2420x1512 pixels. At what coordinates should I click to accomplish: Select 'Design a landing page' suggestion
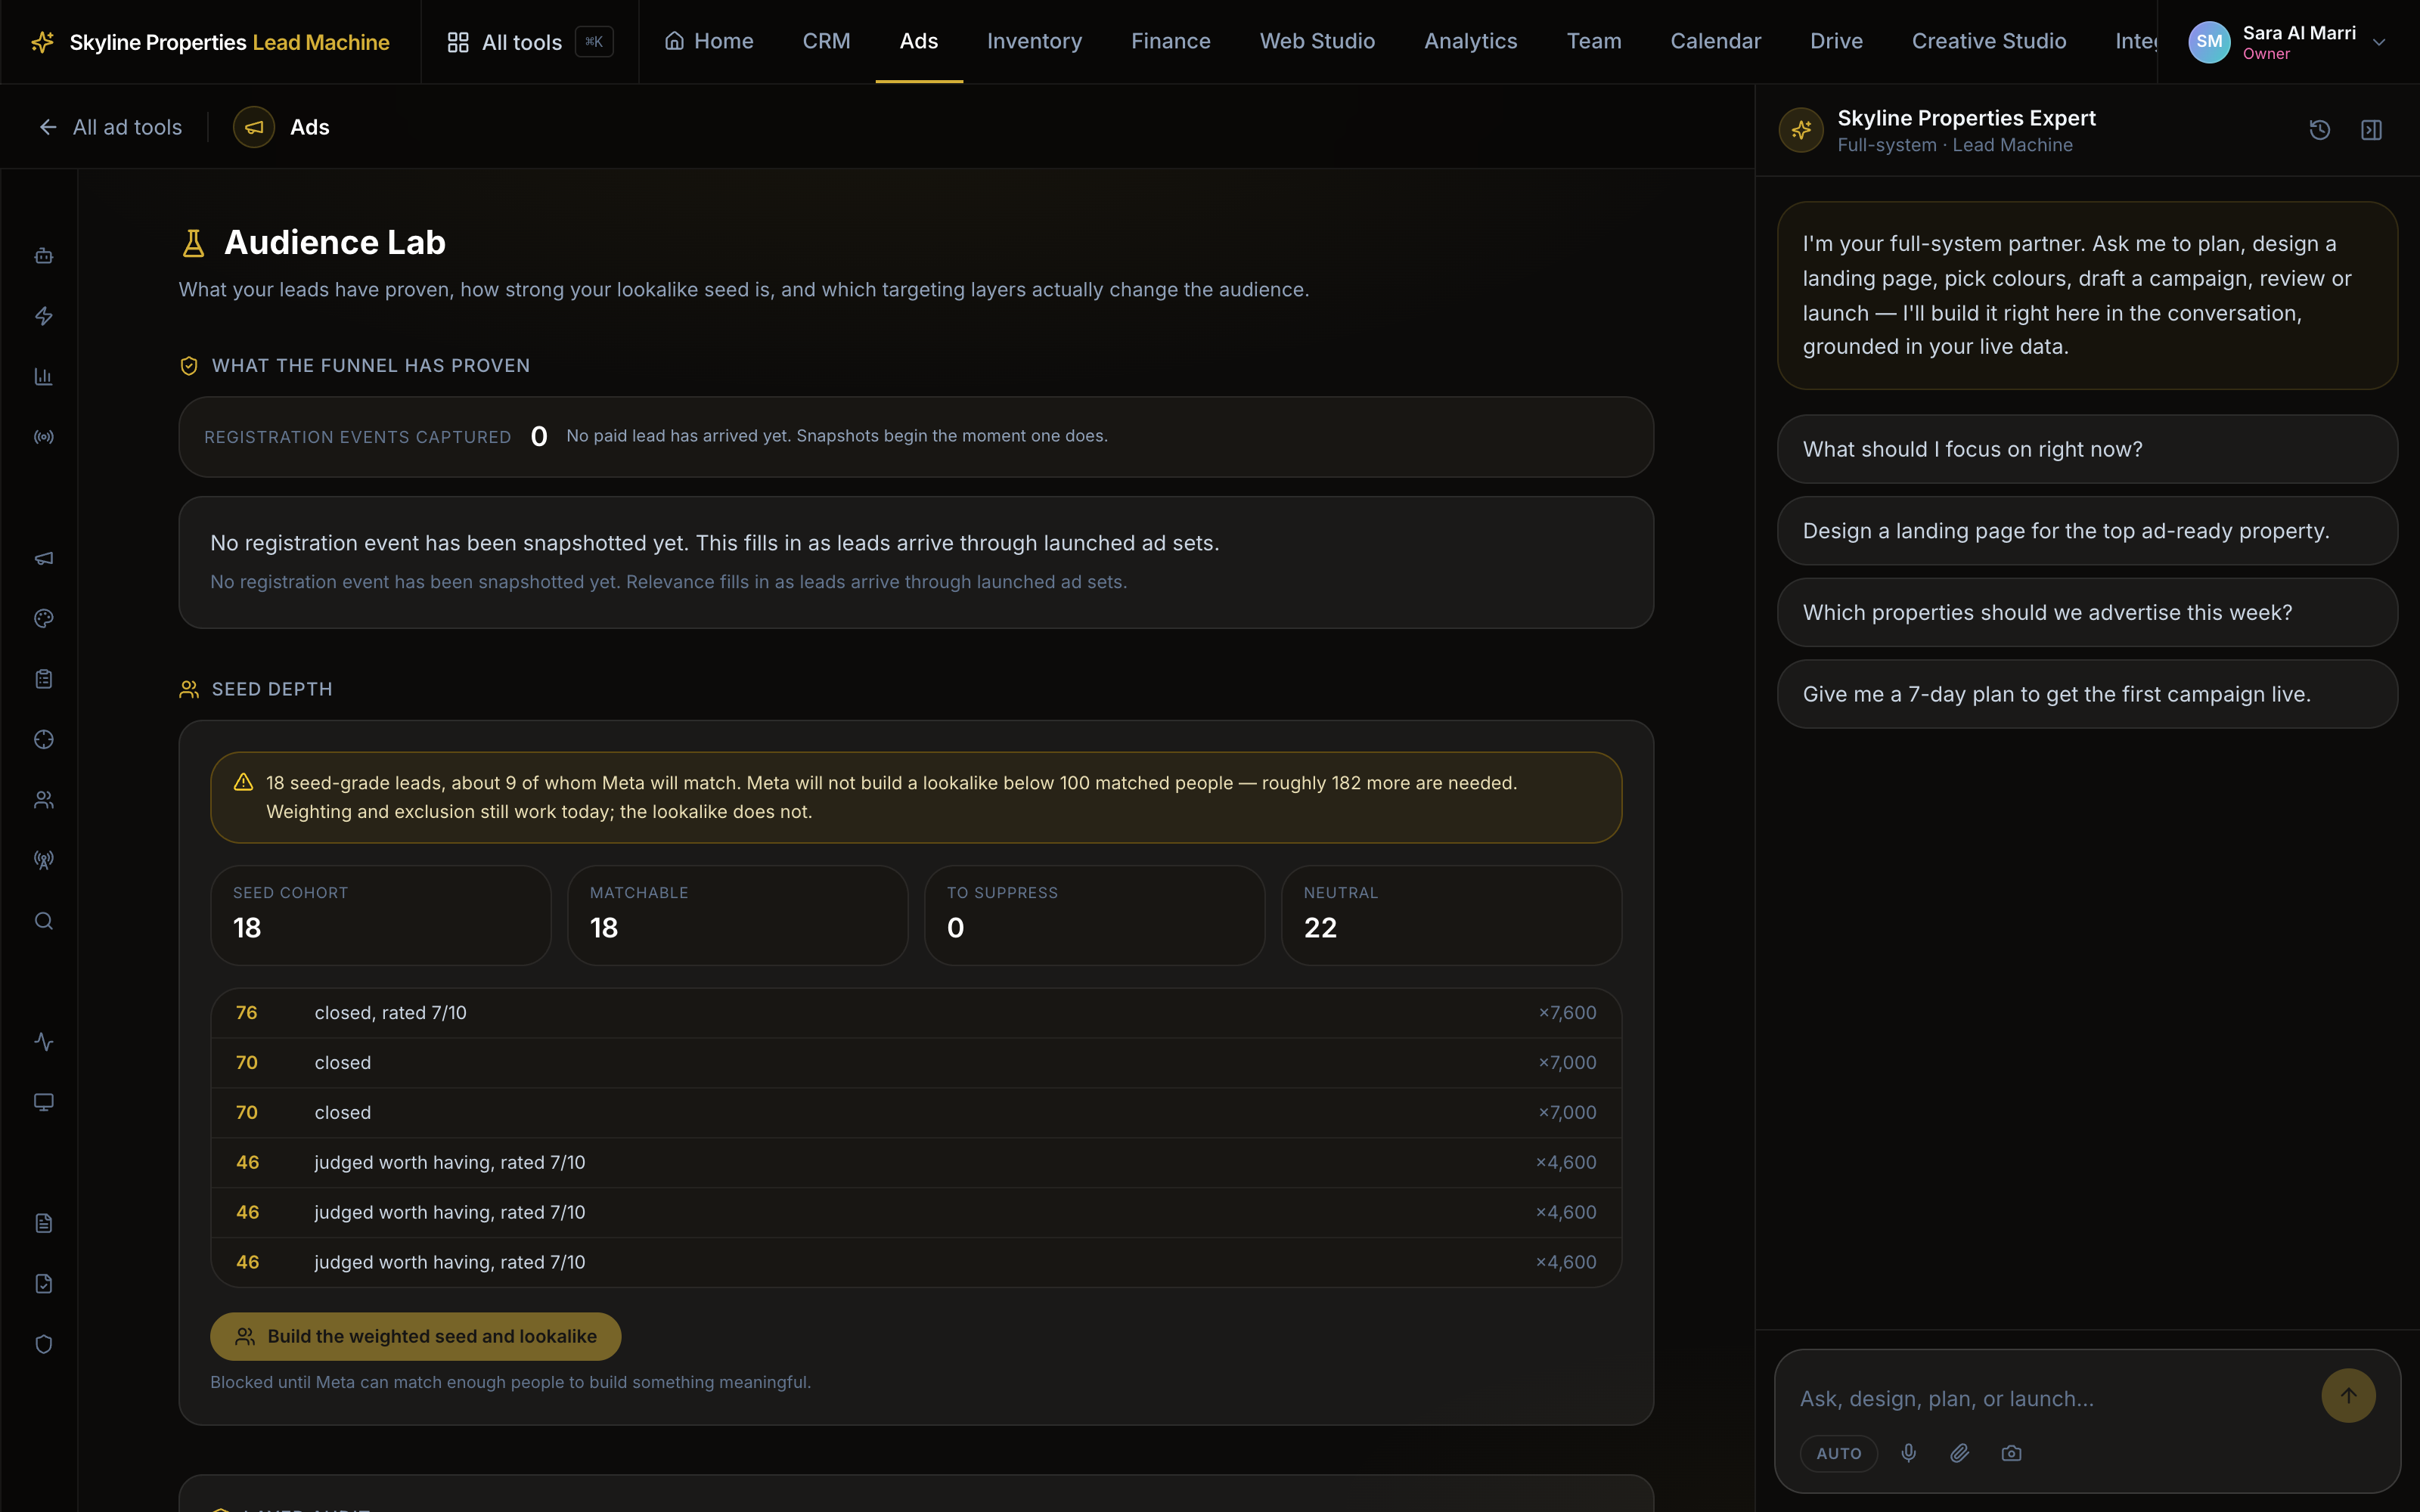(x=2087, y=531)
